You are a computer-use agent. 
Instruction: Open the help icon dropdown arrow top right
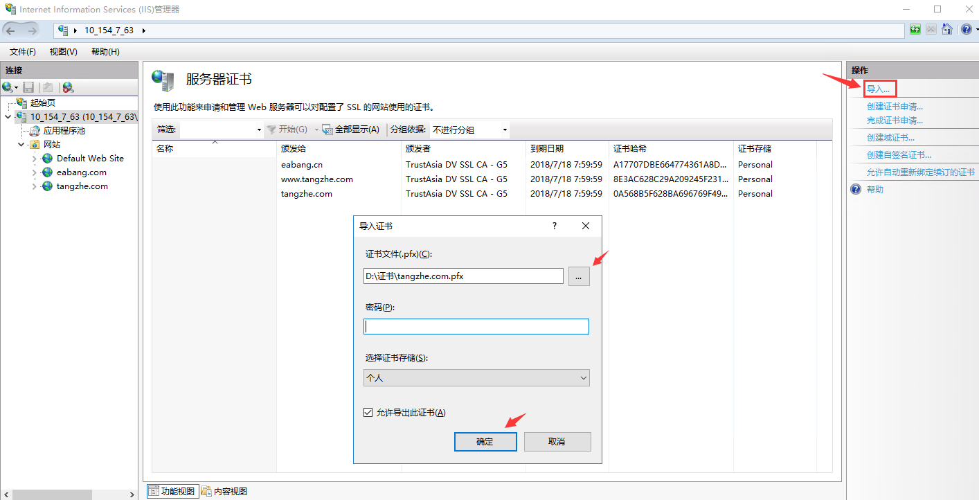[976, 30]
